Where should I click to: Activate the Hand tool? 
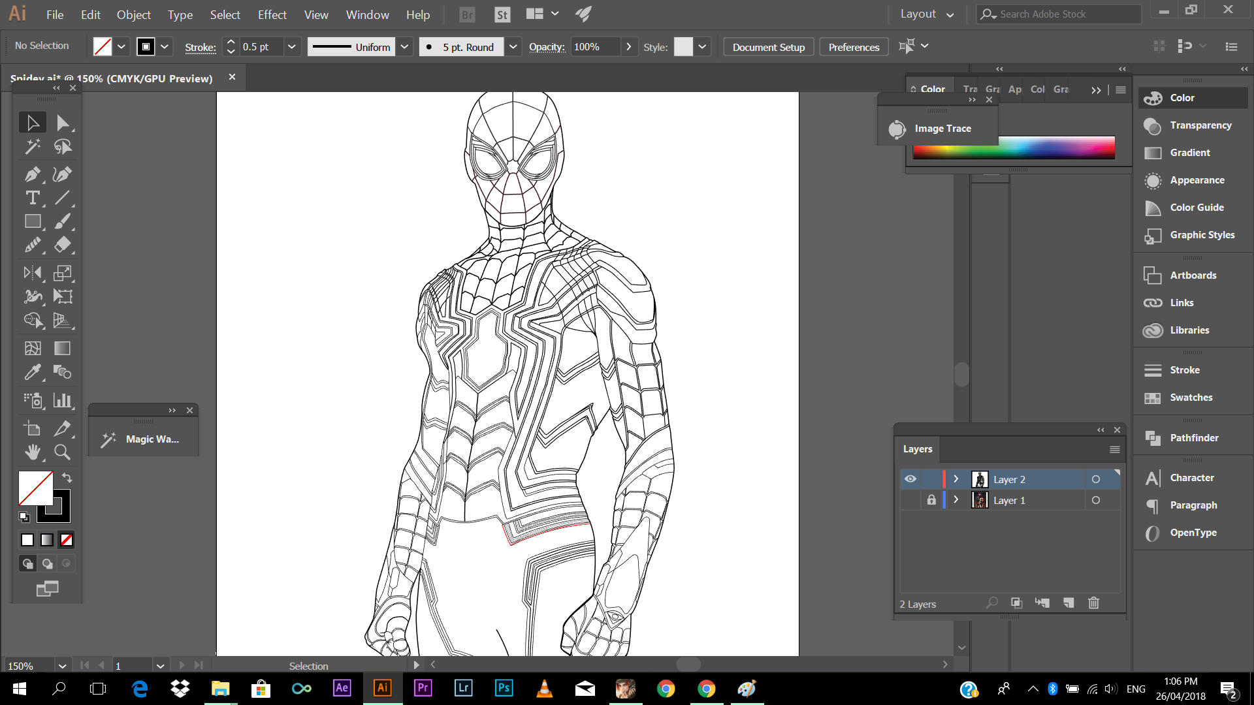click(x=33, y=452)
